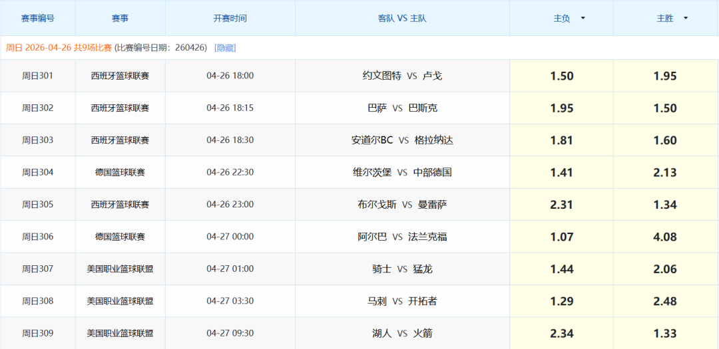Click match number 周日301
This screenshot has height=349, width=719.
[37, 76]
